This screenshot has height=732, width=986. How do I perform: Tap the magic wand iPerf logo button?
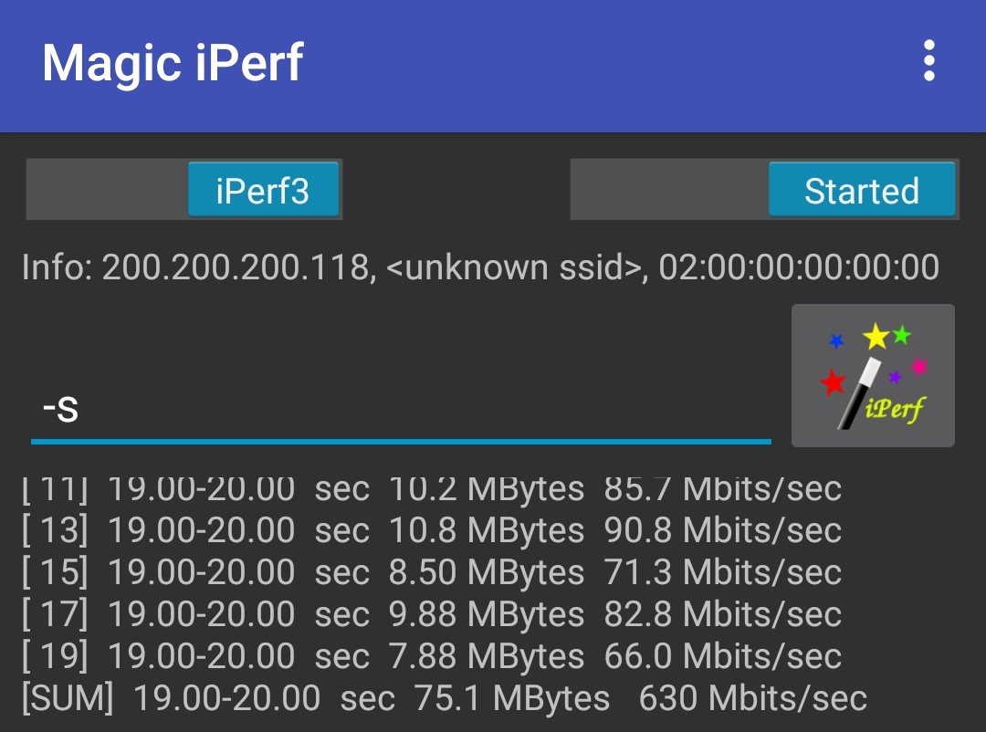coord(873,375)
